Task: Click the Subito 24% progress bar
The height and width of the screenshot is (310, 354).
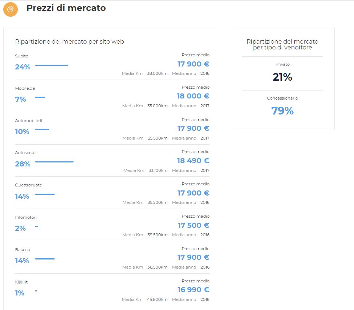Action: pos(51,65)
